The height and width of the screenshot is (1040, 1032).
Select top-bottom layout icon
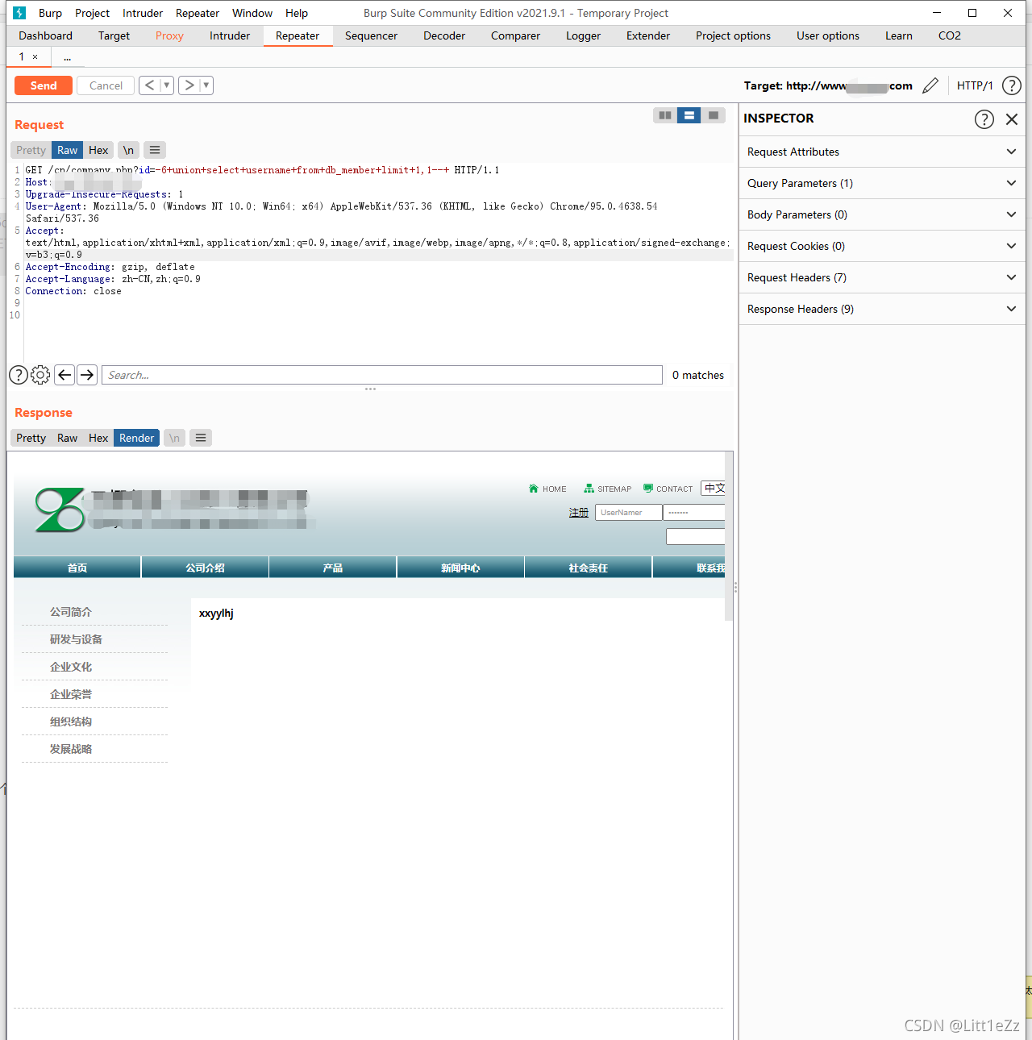[689, 115]
